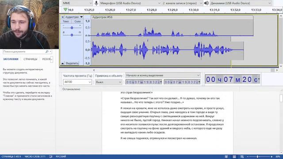Open the time format arrow of the large position display

point(259,79)
